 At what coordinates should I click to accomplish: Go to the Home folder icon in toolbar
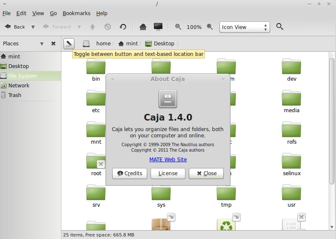pyautogui.click(x=143, y=27)
